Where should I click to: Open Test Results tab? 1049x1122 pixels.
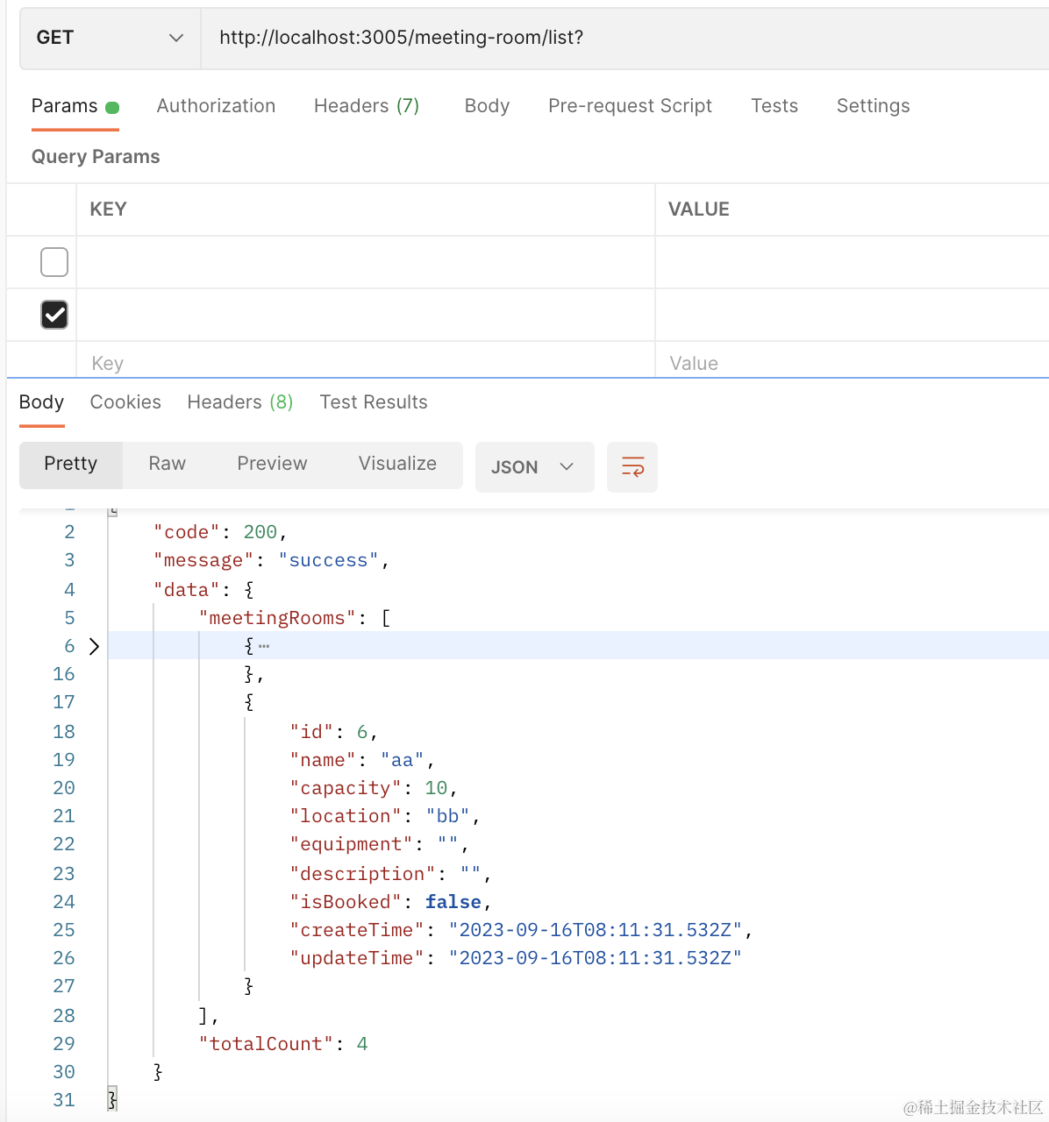374,402
